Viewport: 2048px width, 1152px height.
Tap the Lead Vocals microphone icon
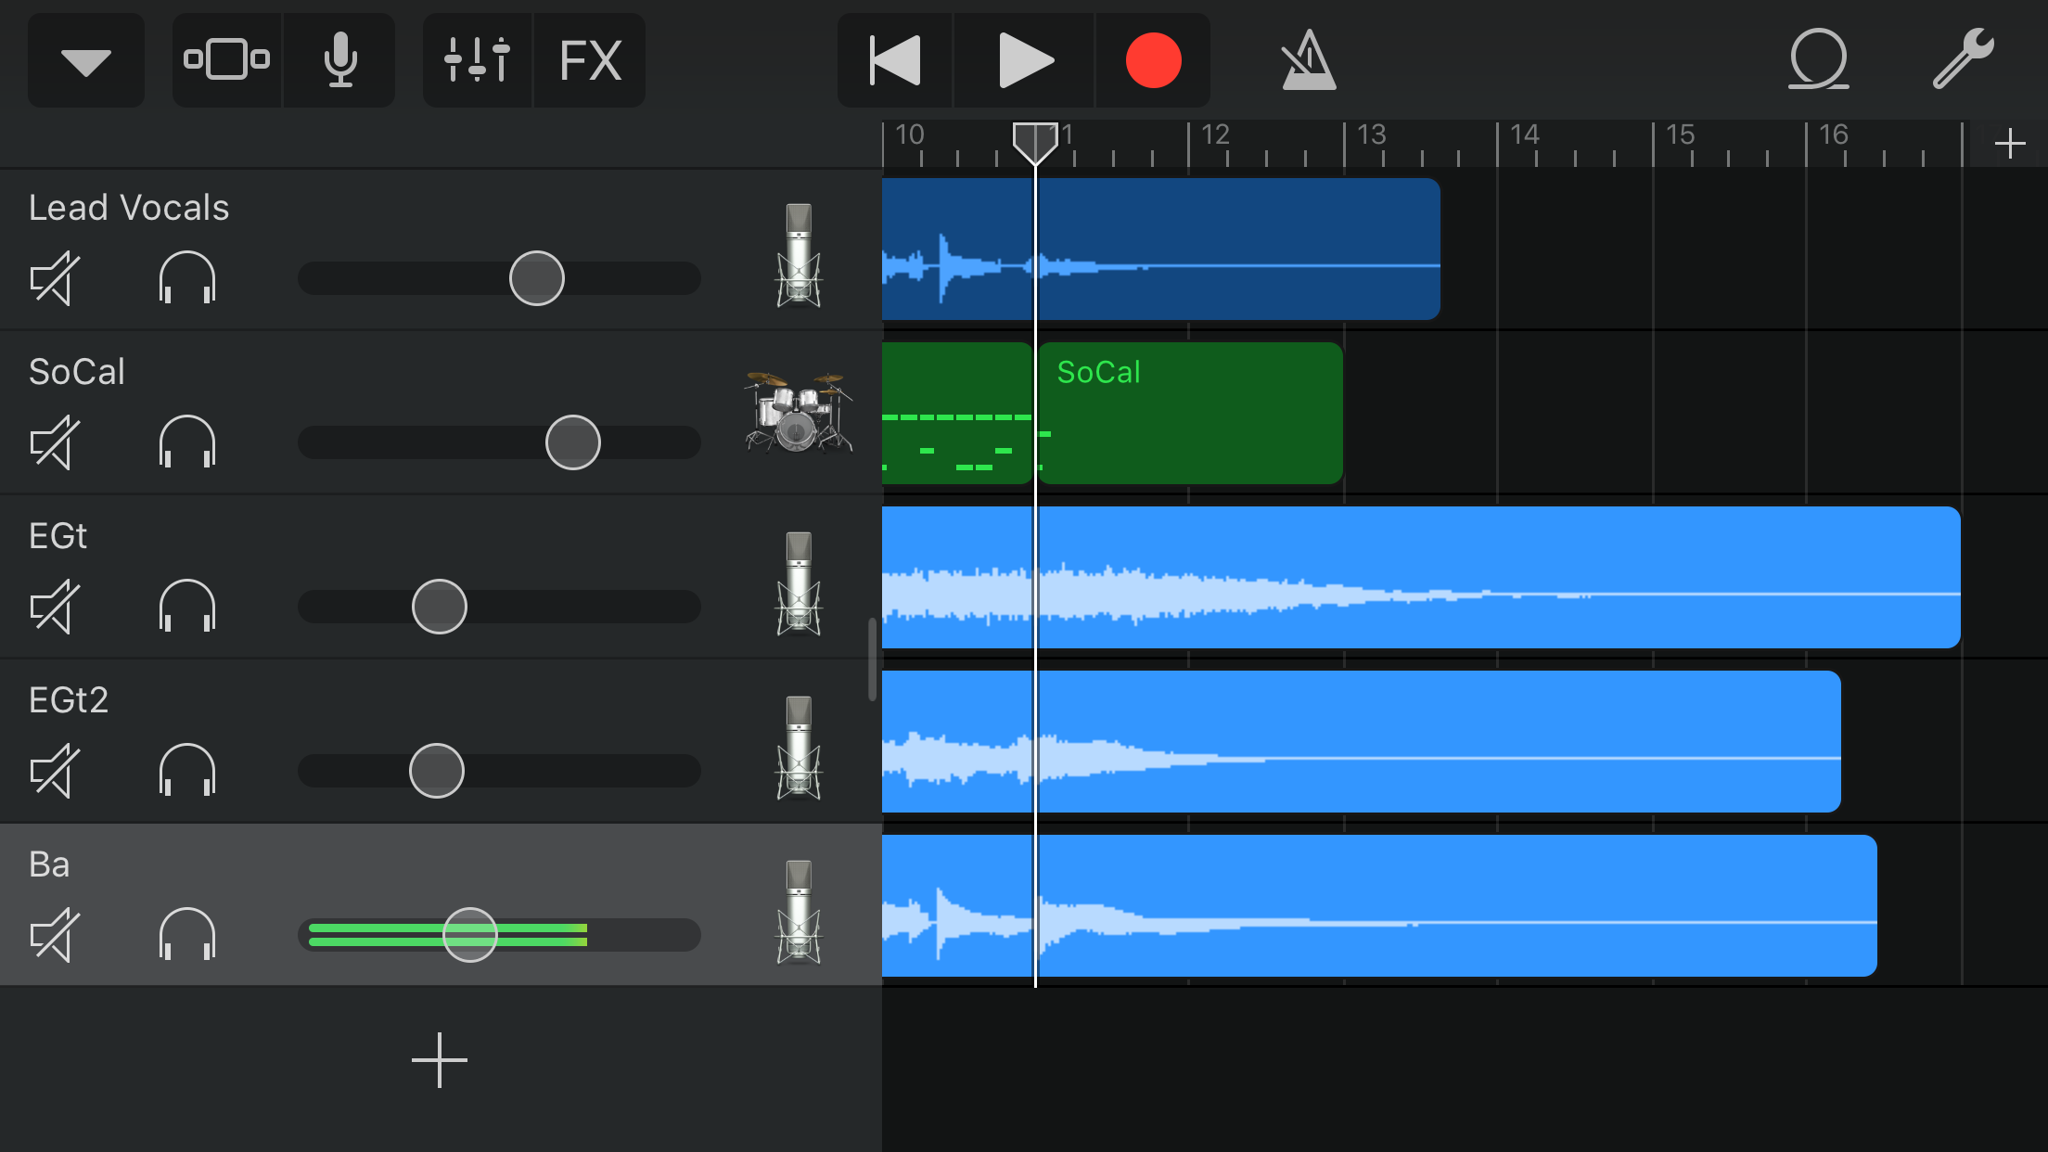(x=798, y=255)
